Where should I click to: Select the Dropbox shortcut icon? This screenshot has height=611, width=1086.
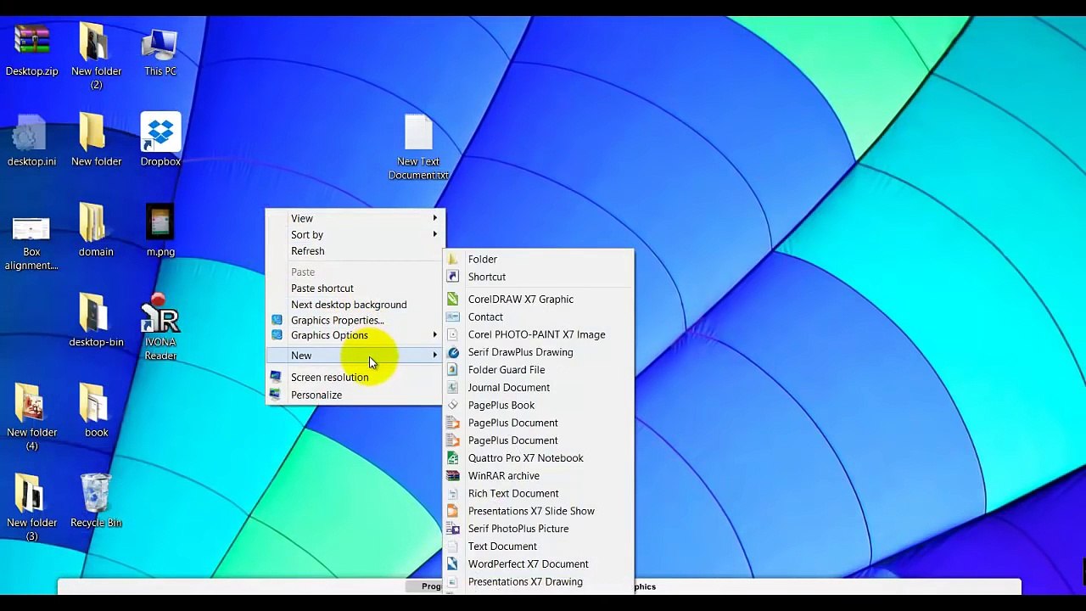(160, 133)
